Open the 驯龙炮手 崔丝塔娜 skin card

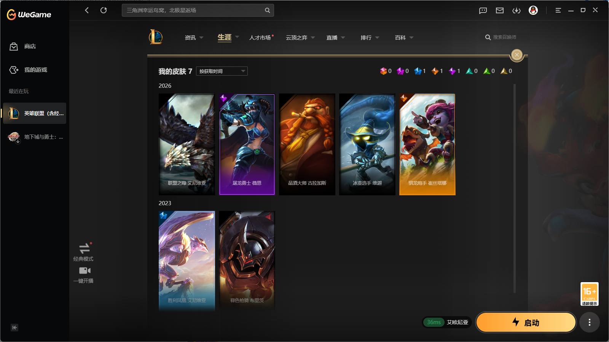[427, 144]
